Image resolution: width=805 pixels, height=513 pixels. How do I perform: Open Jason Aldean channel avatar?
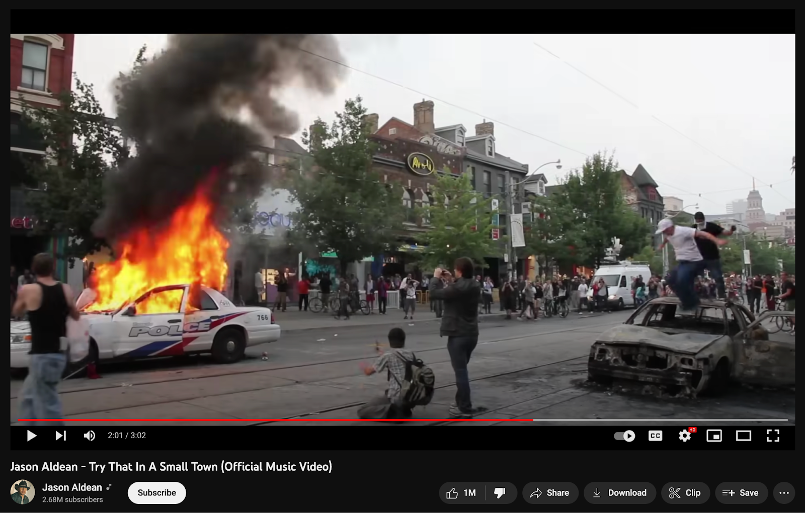click(23, 492)
